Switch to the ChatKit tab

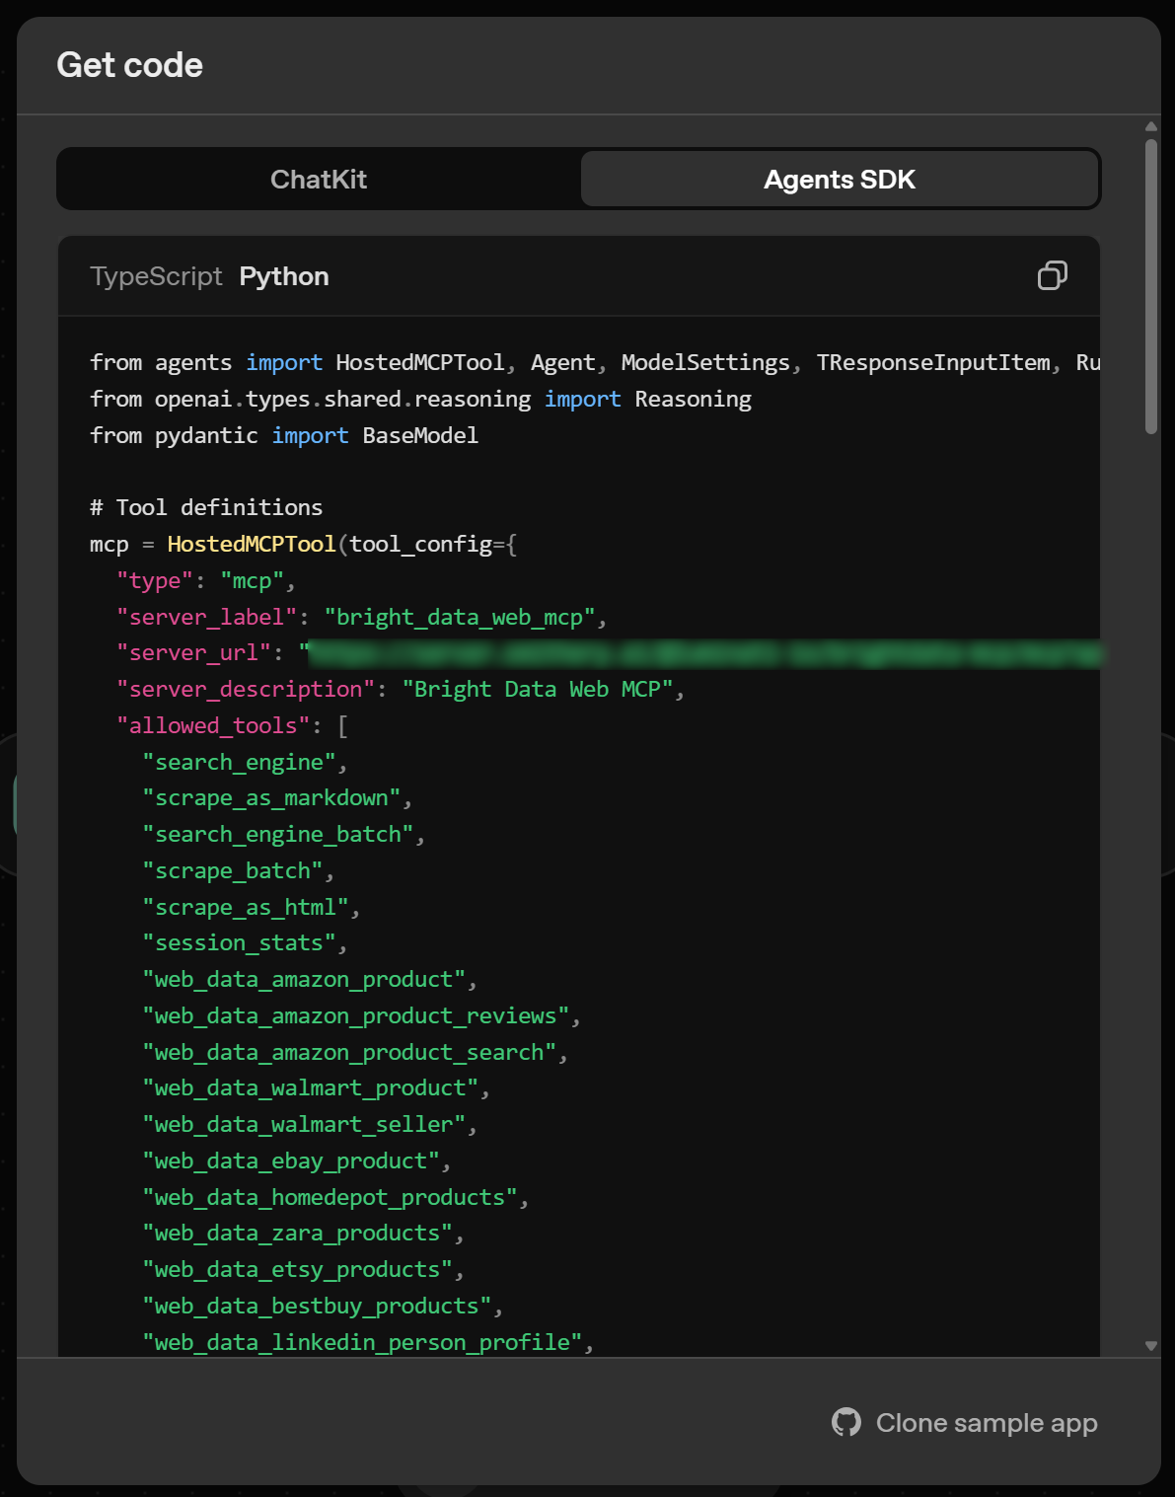click(x=319, y=179)
